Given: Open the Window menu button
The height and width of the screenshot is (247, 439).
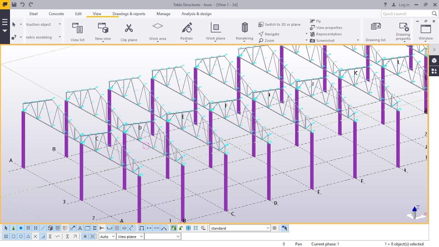Looking at the screenshot, I should 426,32.
